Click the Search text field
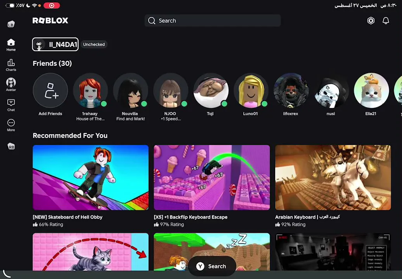This screenshot has width=402, height=279. coord(213,21)
